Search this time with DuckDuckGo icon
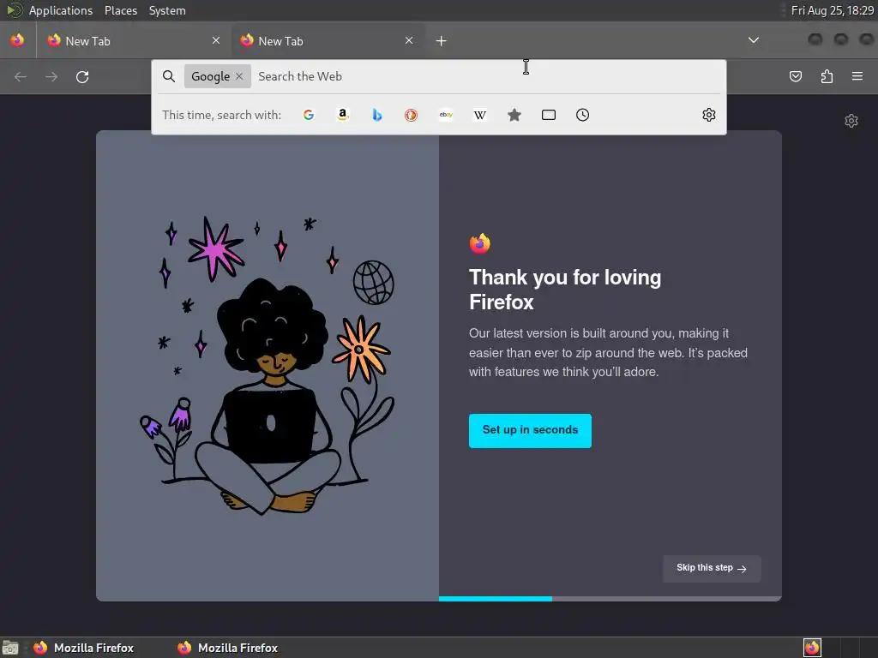Screen dimensions: 878x658 (x=411, y=115)
